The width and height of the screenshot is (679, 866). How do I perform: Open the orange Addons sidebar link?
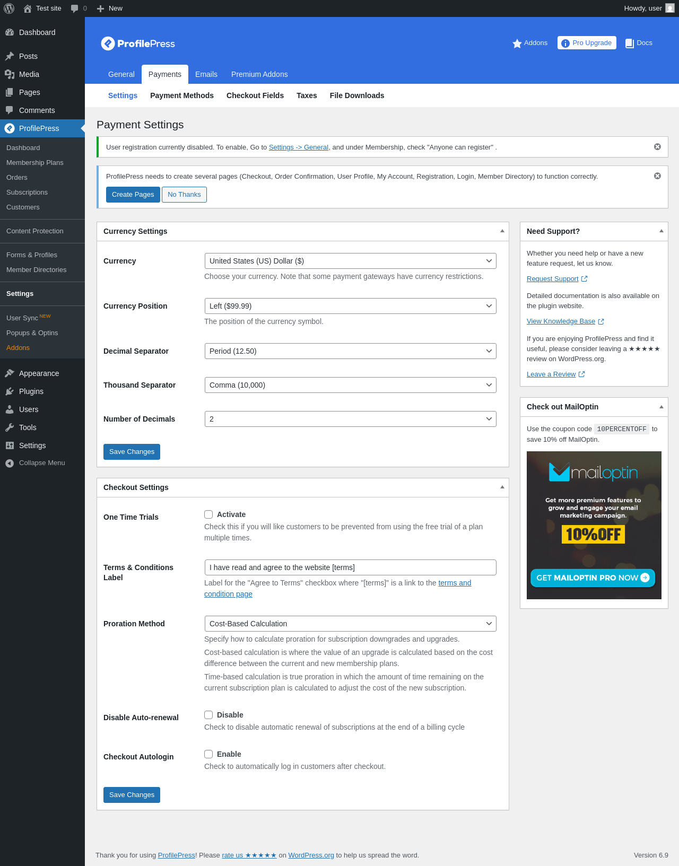tap(18, 348)
